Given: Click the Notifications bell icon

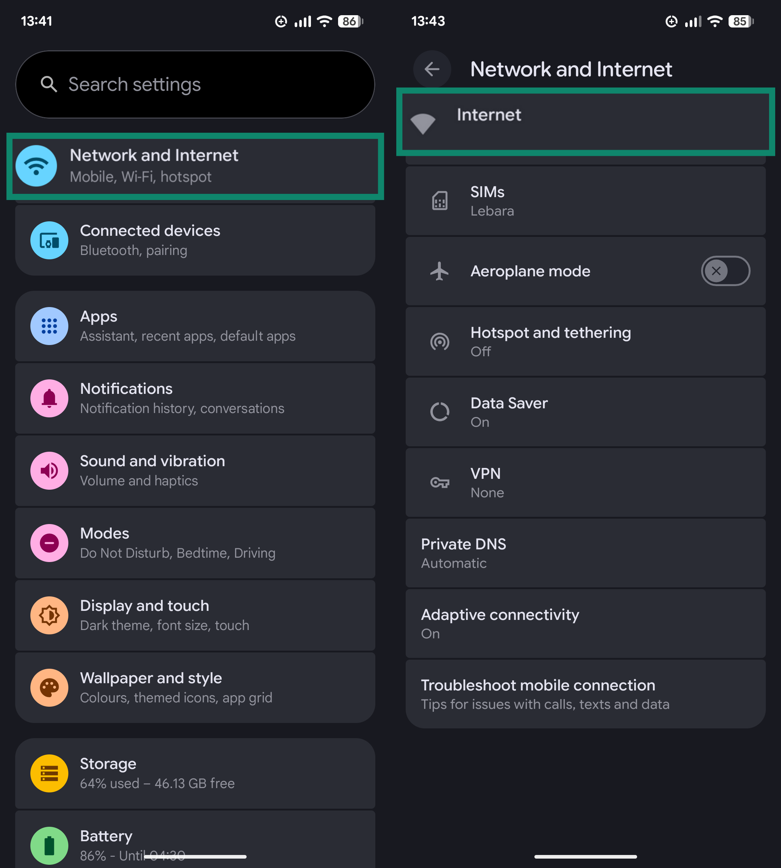Looking at the screenshot, I should [x=49, y=398].
